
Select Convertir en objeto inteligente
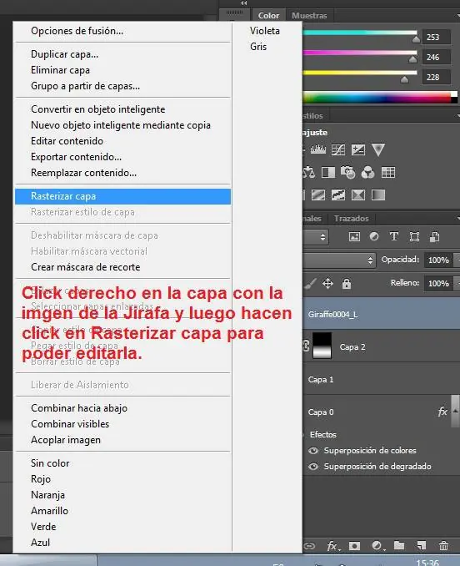click(98, 109)
